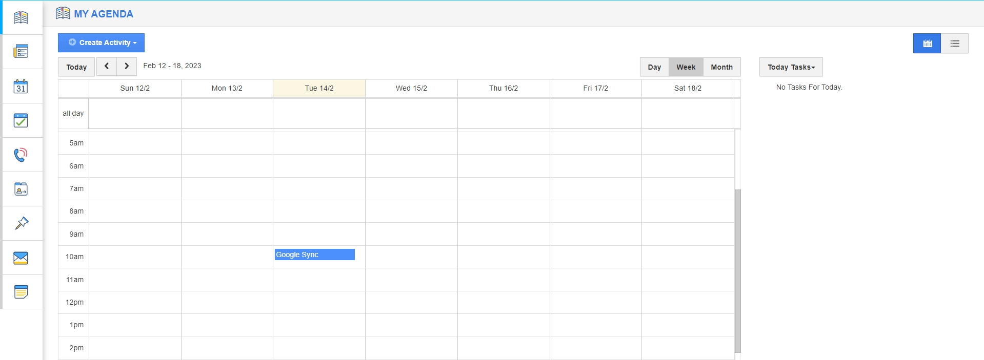Open the Google Sync event

314,255
